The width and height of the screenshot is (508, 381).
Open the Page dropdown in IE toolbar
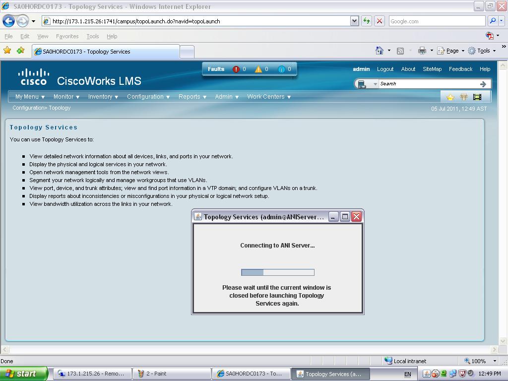[x=450, y=51]
